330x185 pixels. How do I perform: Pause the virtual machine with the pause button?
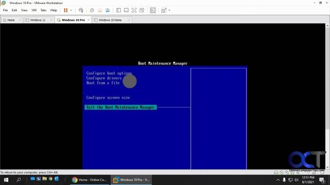(65, 10)
